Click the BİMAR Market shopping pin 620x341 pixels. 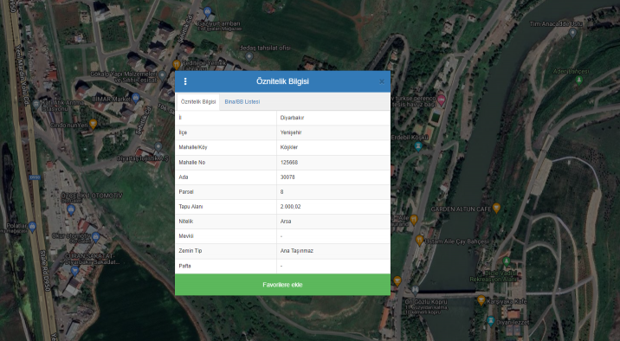pos(136,97)
